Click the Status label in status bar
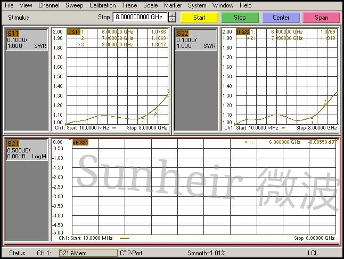The image size is (344, 259). [x=17, y=253]
